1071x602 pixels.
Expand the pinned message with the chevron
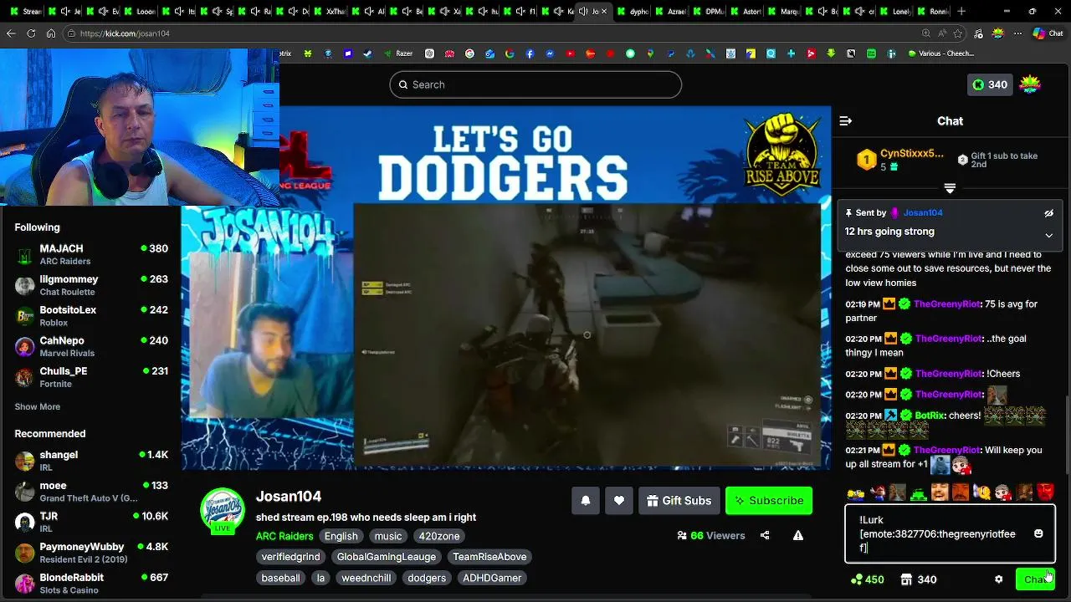(1048, 236)
